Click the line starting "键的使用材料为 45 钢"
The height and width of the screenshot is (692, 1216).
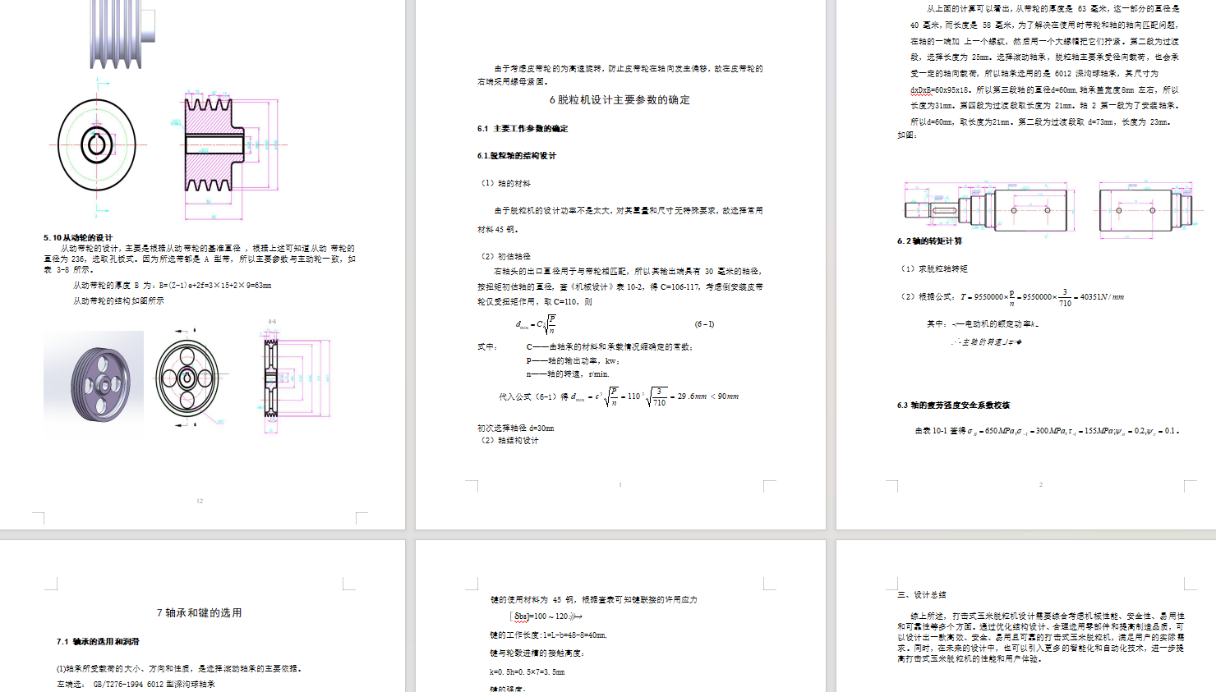tap(593, 600)
